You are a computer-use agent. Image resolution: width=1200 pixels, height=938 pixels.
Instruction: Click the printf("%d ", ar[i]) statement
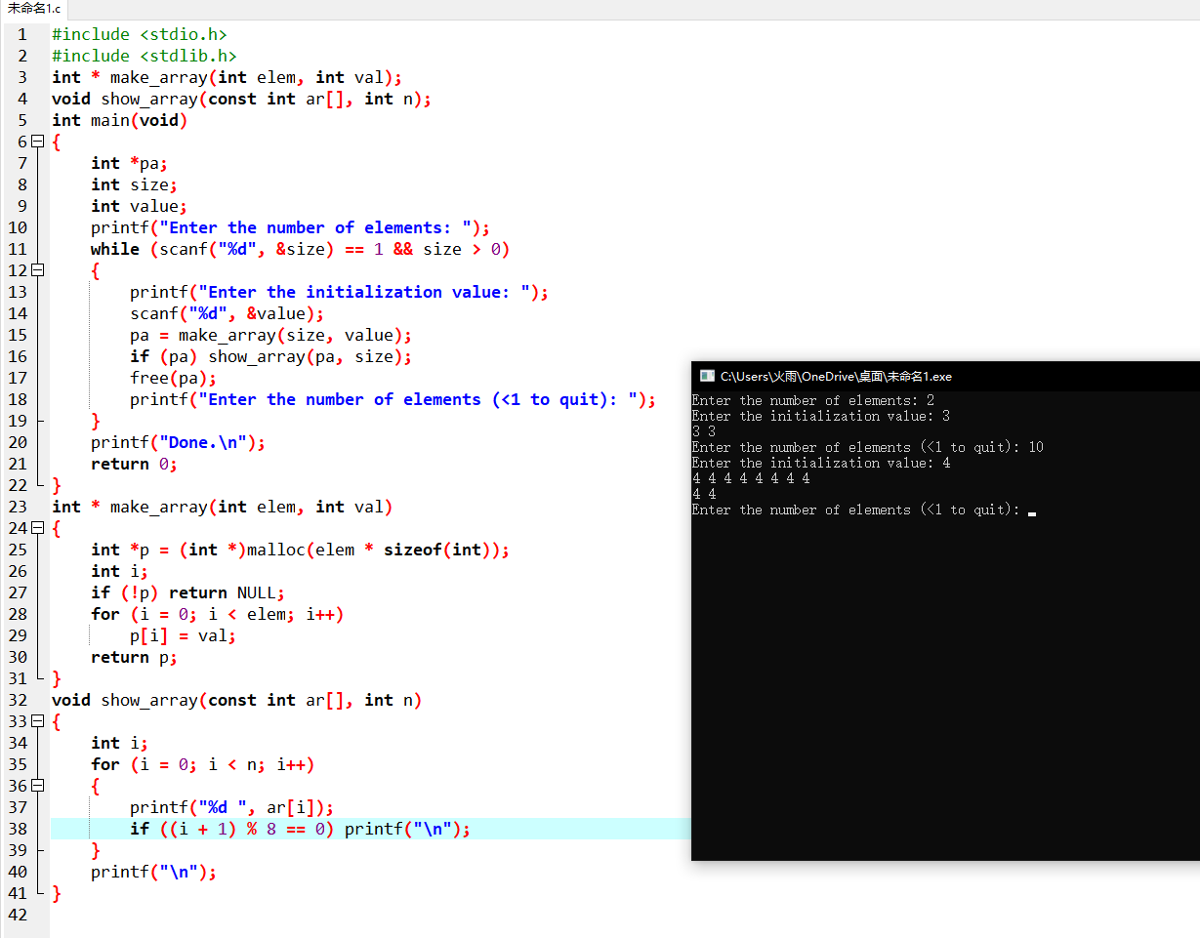tap(232, 807)
